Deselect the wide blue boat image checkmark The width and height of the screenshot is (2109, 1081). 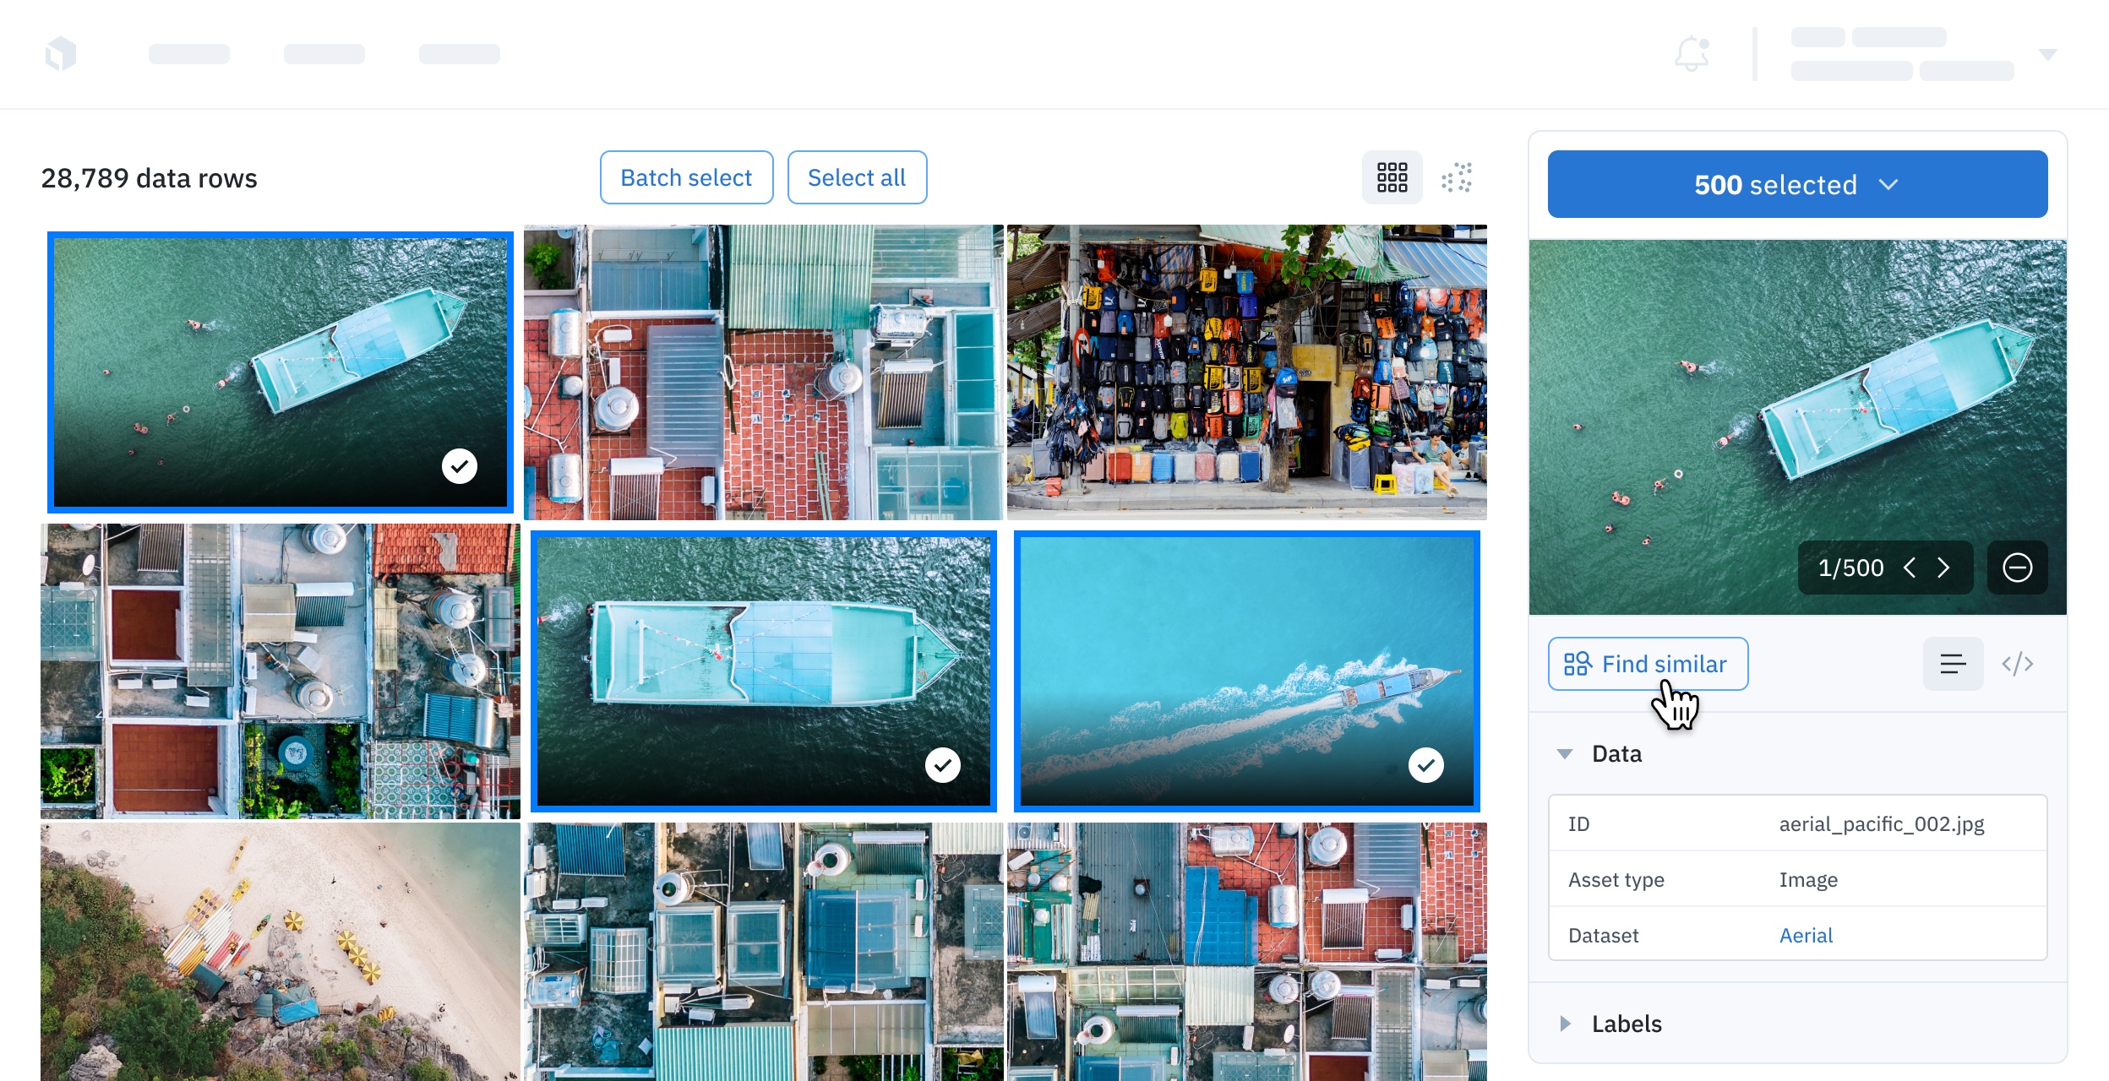click(x=943, y=765)
